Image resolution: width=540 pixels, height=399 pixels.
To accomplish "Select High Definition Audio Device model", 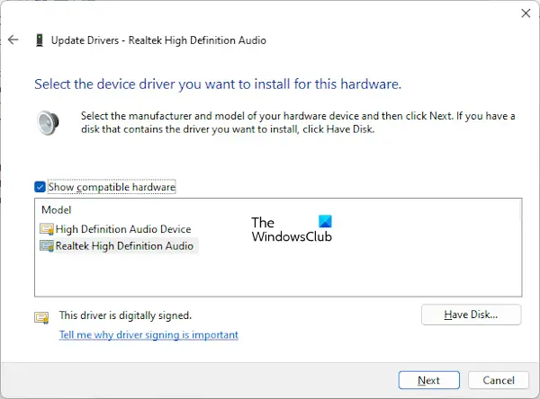I will click(x=123, y=229).
